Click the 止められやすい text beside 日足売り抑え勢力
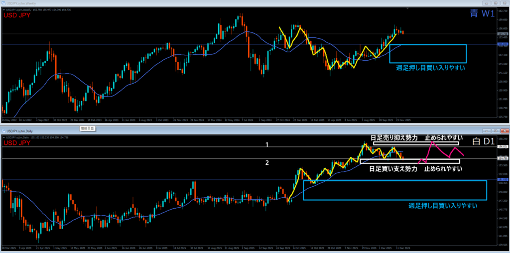This screenshot has height=253, width=510. click(x=444, y=138)
